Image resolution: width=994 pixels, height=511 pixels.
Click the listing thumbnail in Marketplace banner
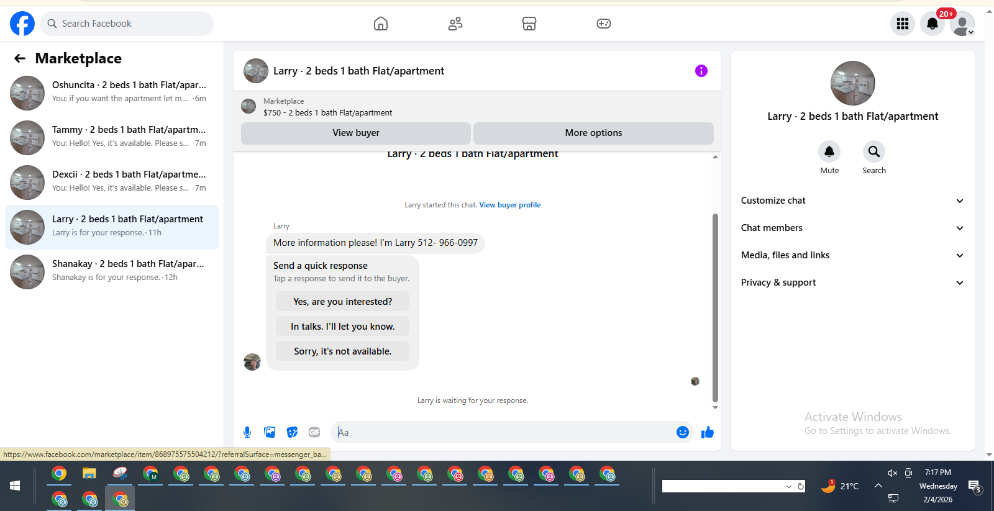pyautogui.click(x=248, y=107)
